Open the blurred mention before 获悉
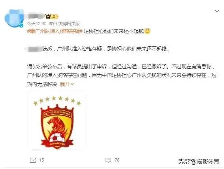Viewport: 224px width, 169px height. pos(34,49)
